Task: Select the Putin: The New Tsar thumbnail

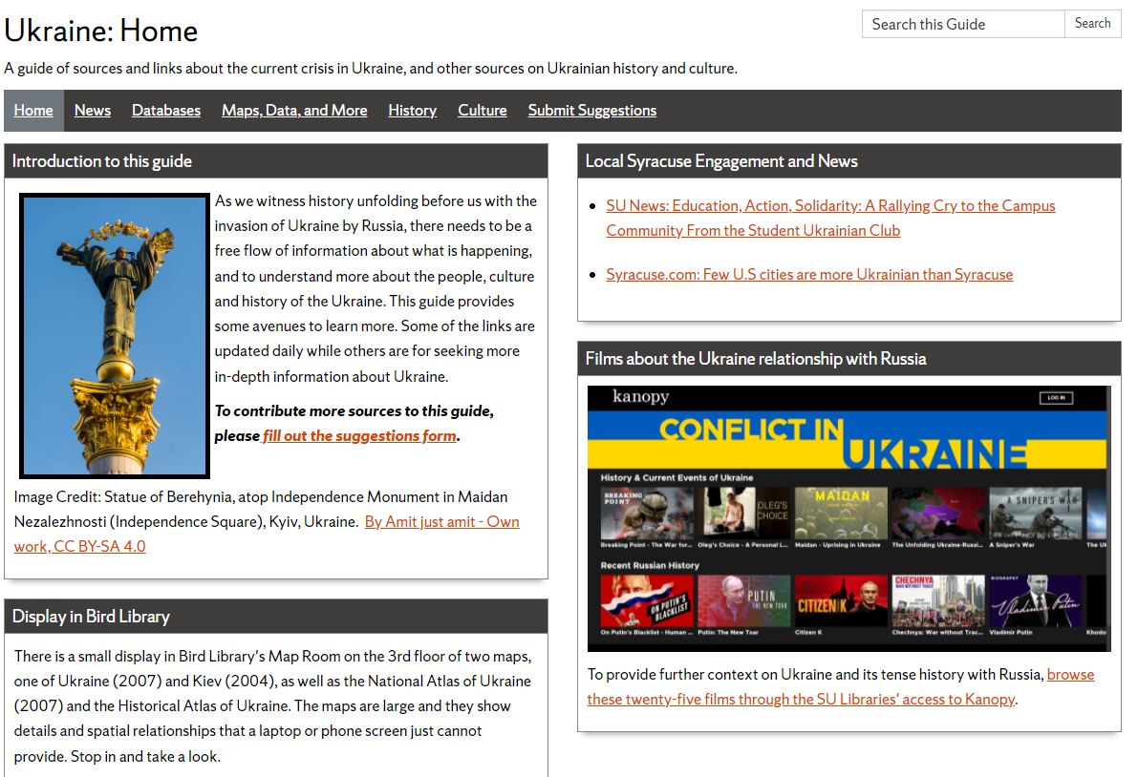Action: 743,600
